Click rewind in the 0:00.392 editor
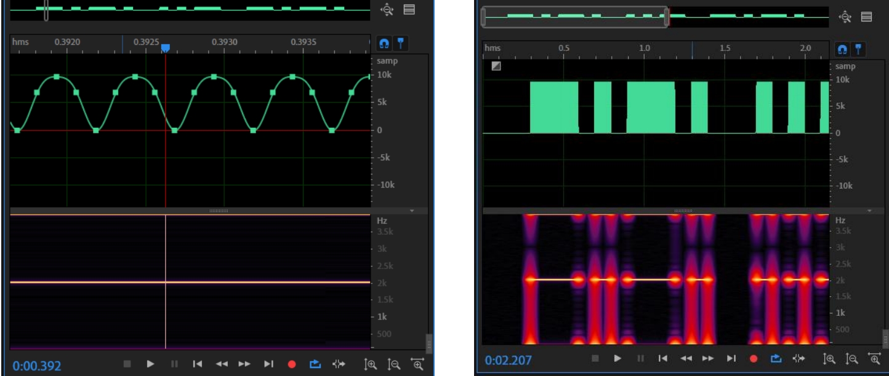This screenshot has height=376, width=889. [x=221, y=364]
